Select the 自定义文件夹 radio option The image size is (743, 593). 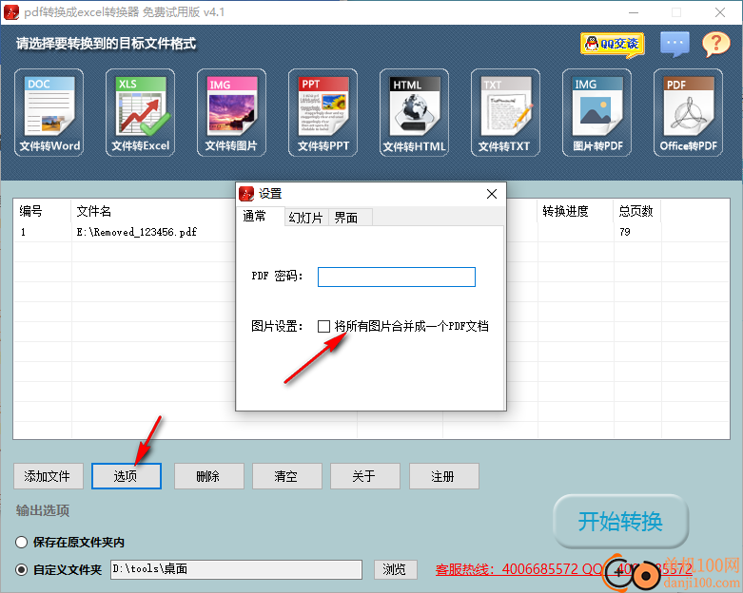(x=21, y=569)
